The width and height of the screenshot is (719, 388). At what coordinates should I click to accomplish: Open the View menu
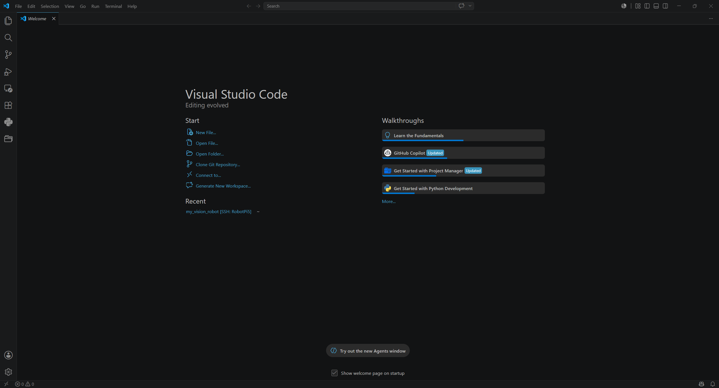[x=69, y=6]
